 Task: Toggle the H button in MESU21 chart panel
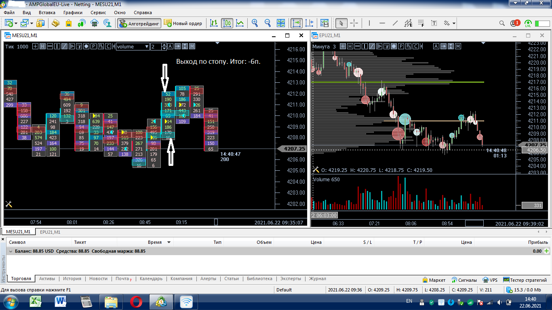[42, 46]
